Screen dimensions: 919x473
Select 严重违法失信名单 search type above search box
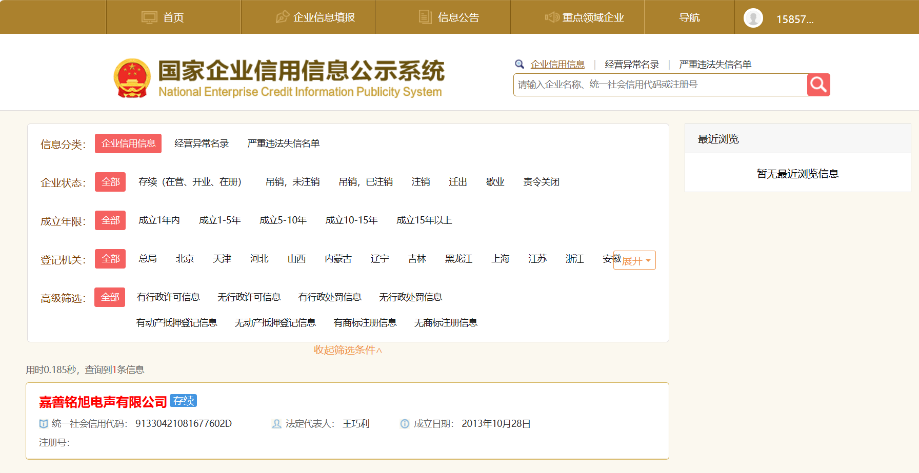point(715,64)
